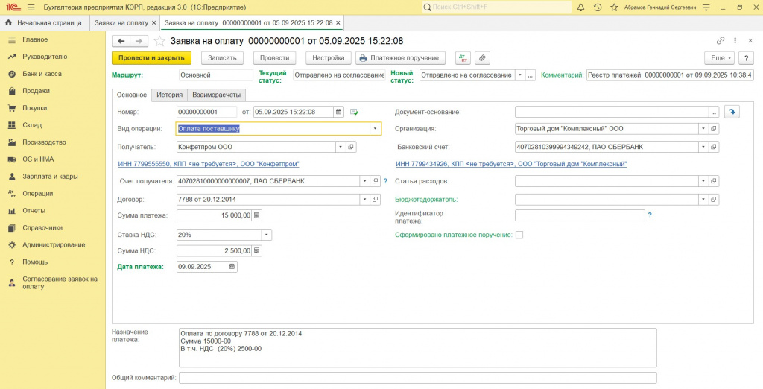
Task: Toggle Сформировано платежное поручение checkbox
Action: pos(519,235)
